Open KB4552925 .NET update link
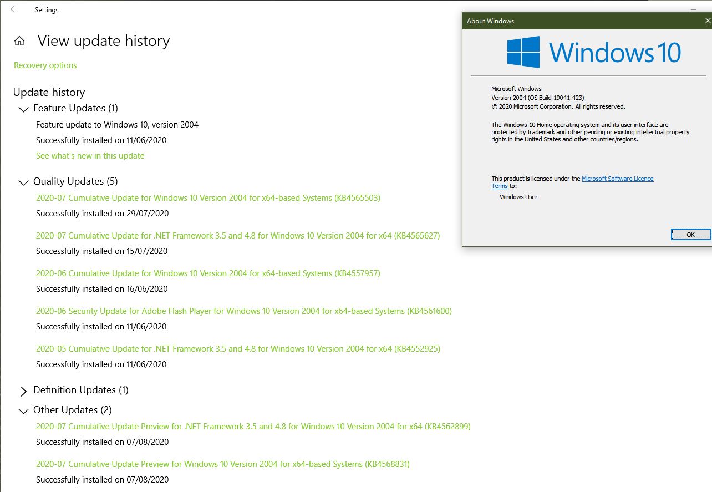This screenshot has height=492, width=712. 238,349
